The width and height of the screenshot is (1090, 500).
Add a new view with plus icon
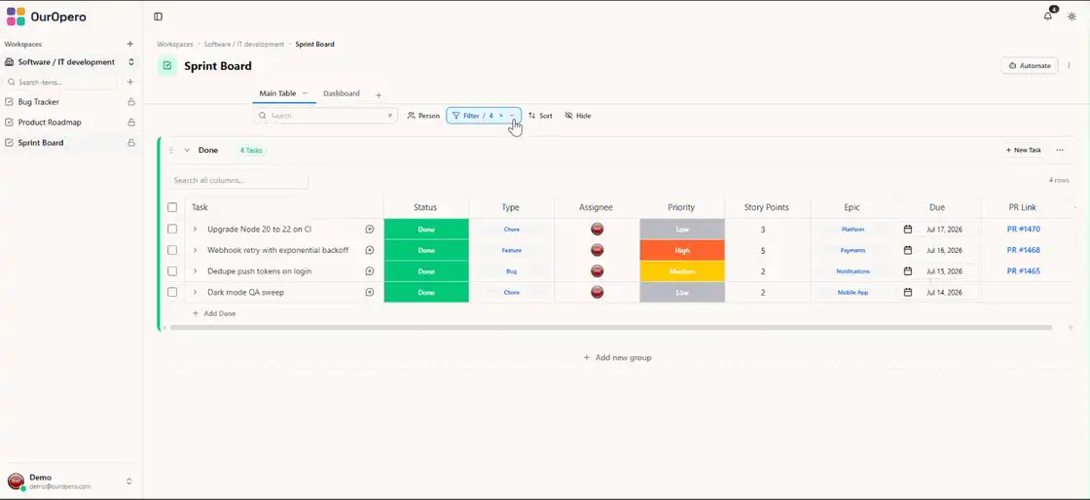[x=379, y=95]
